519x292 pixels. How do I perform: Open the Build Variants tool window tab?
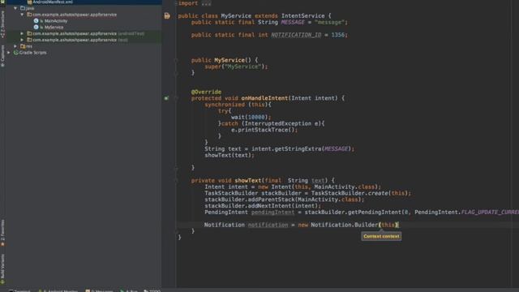click(x=2, y=268)
